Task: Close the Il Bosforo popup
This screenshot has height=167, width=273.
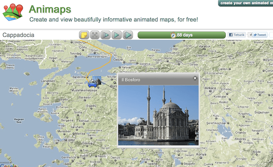Action: click(x=195, y=78)
